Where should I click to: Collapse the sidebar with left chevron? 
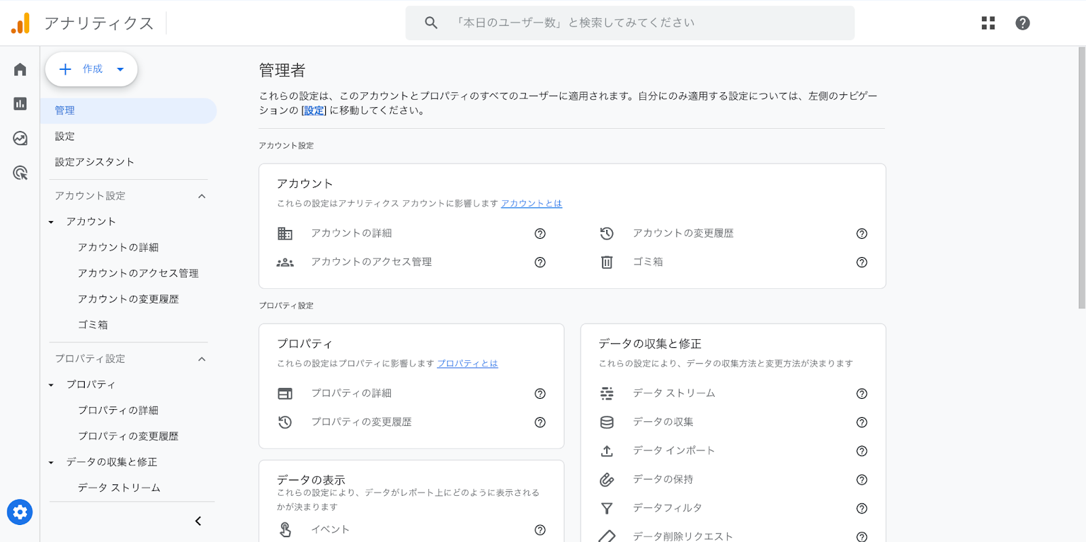pyautogui.click(x=198, y=521)
